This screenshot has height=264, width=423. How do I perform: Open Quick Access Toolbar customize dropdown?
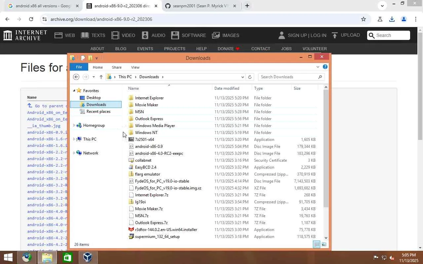pyautogui.click(x=96, y=58)
